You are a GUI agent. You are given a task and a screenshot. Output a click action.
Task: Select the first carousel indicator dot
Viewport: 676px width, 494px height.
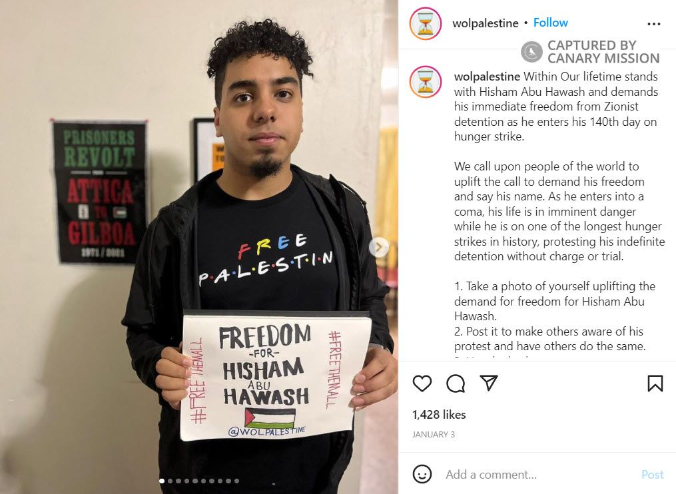[x=162, y=481]
